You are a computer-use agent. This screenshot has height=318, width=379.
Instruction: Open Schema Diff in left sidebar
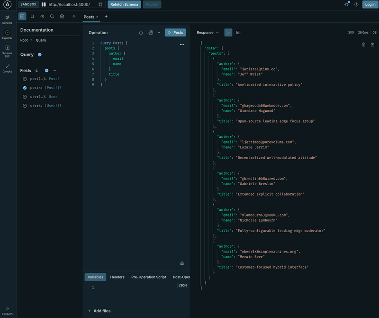click(7, 51)
